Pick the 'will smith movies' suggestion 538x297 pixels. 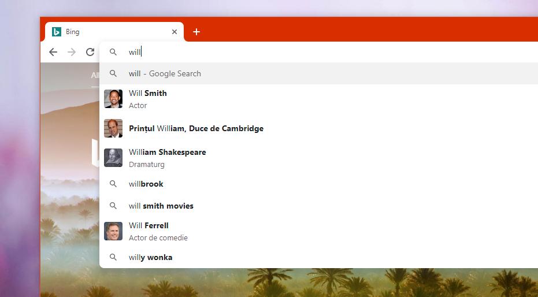coord(318,206)
